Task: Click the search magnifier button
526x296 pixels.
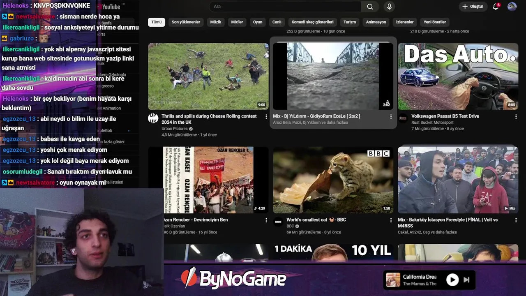Action: [x=370, y=7]
